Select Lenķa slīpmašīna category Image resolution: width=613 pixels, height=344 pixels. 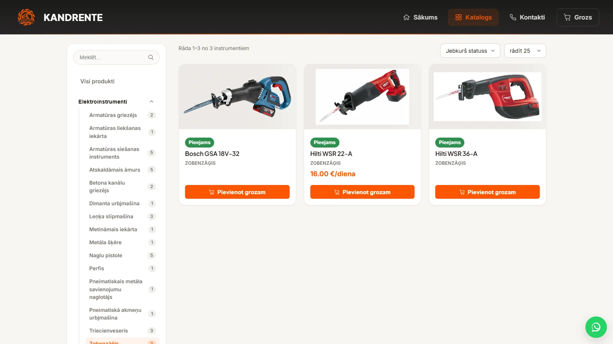click(x=122, y=216)
